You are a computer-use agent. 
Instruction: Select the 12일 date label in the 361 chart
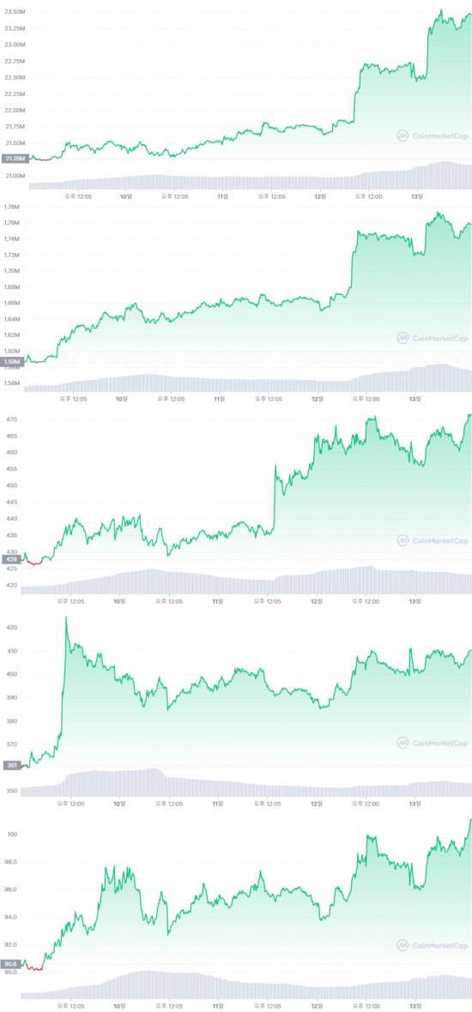[x=317, y=804]
